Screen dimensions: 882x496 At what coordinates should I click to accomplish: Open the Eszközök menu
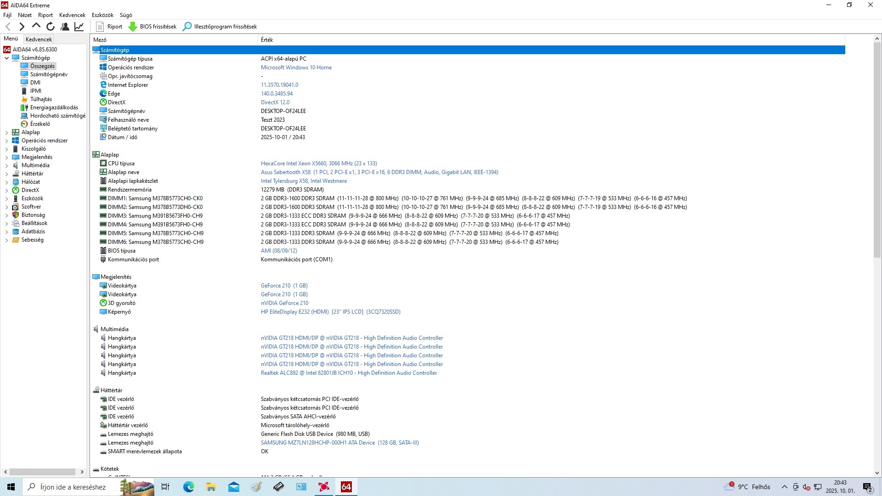point(102,15)
